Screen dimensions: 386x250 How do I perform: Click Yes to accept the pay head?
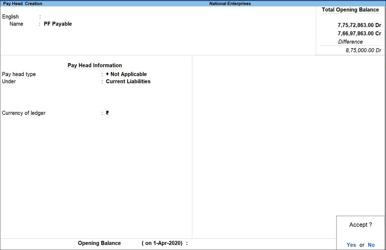351,245
